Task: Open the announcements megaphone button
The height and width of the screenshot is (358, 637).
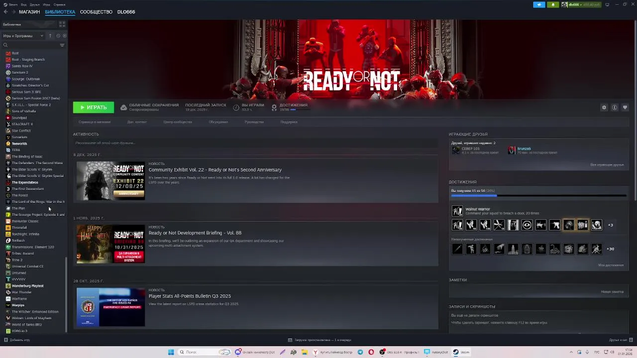Action: point(539,4)
